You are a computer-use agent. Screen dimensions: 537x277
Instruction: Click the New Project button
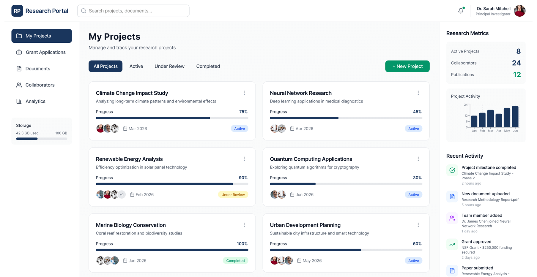pyautogui.click(x=407, y=66)
